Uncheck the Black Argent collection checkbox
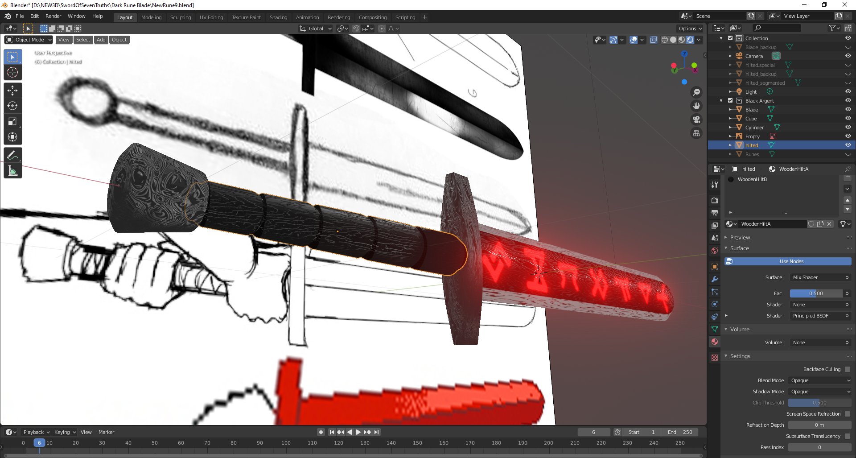This screenshot has width=856, height=458. pos(730,101)
